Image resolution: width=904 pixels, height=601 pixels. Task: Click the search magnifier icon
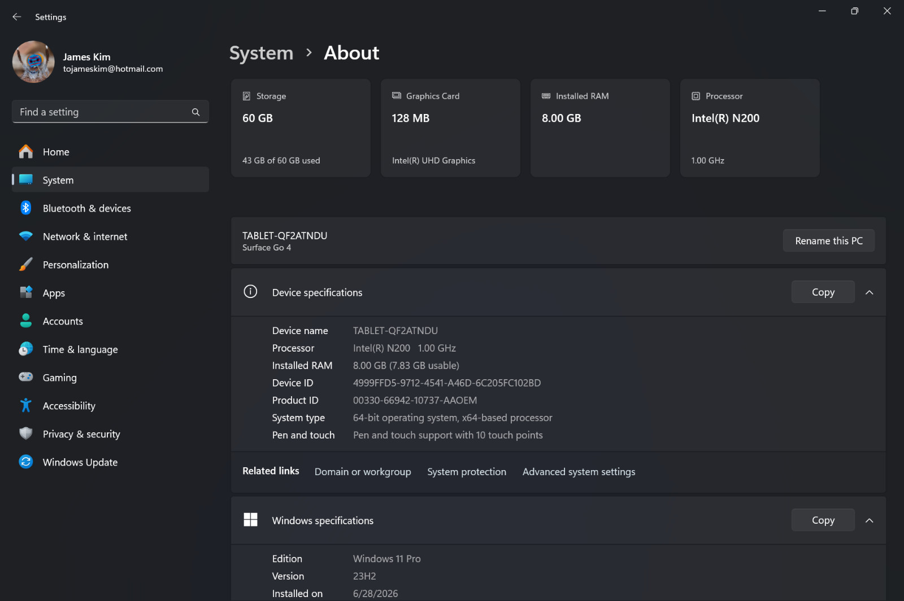(195, 112)
